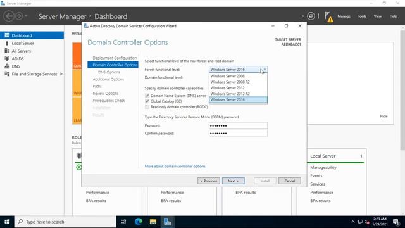Open More about domain controller options link
Image resolution: width=405 pixels, height=228 pixels.
[175, 166]
